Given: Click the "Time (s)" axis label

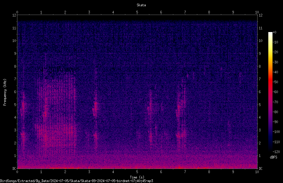Looking at the screenshot, I should coord(137,177).
